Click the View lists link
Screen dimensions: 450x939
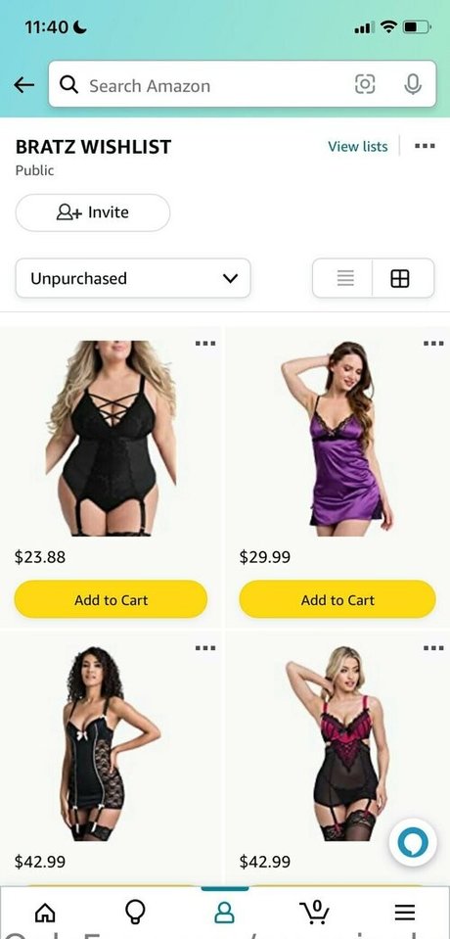(358, 146)
